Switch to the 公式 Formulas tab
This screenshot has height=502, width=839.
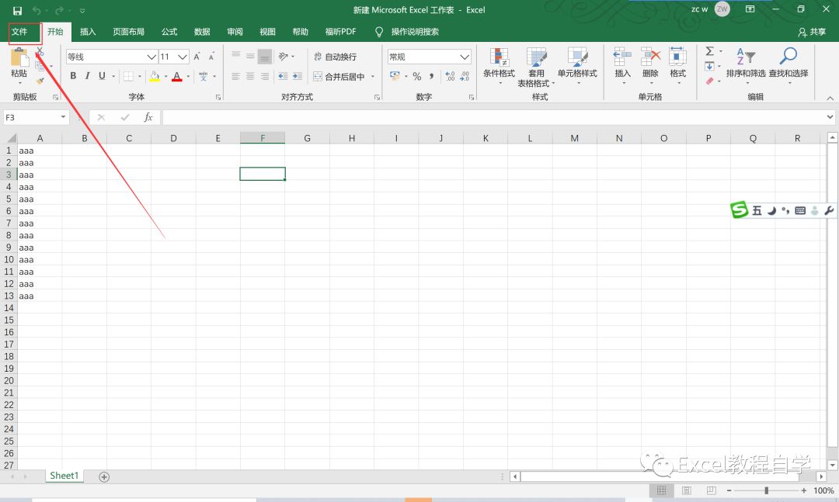pos(169,32)
